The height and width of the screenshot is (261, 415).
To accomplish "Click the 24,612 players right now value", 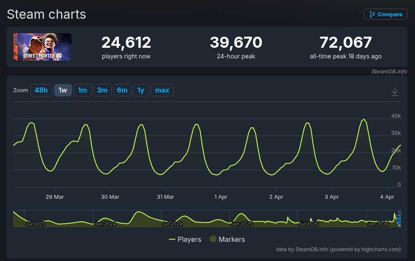I will coord(126,42).
